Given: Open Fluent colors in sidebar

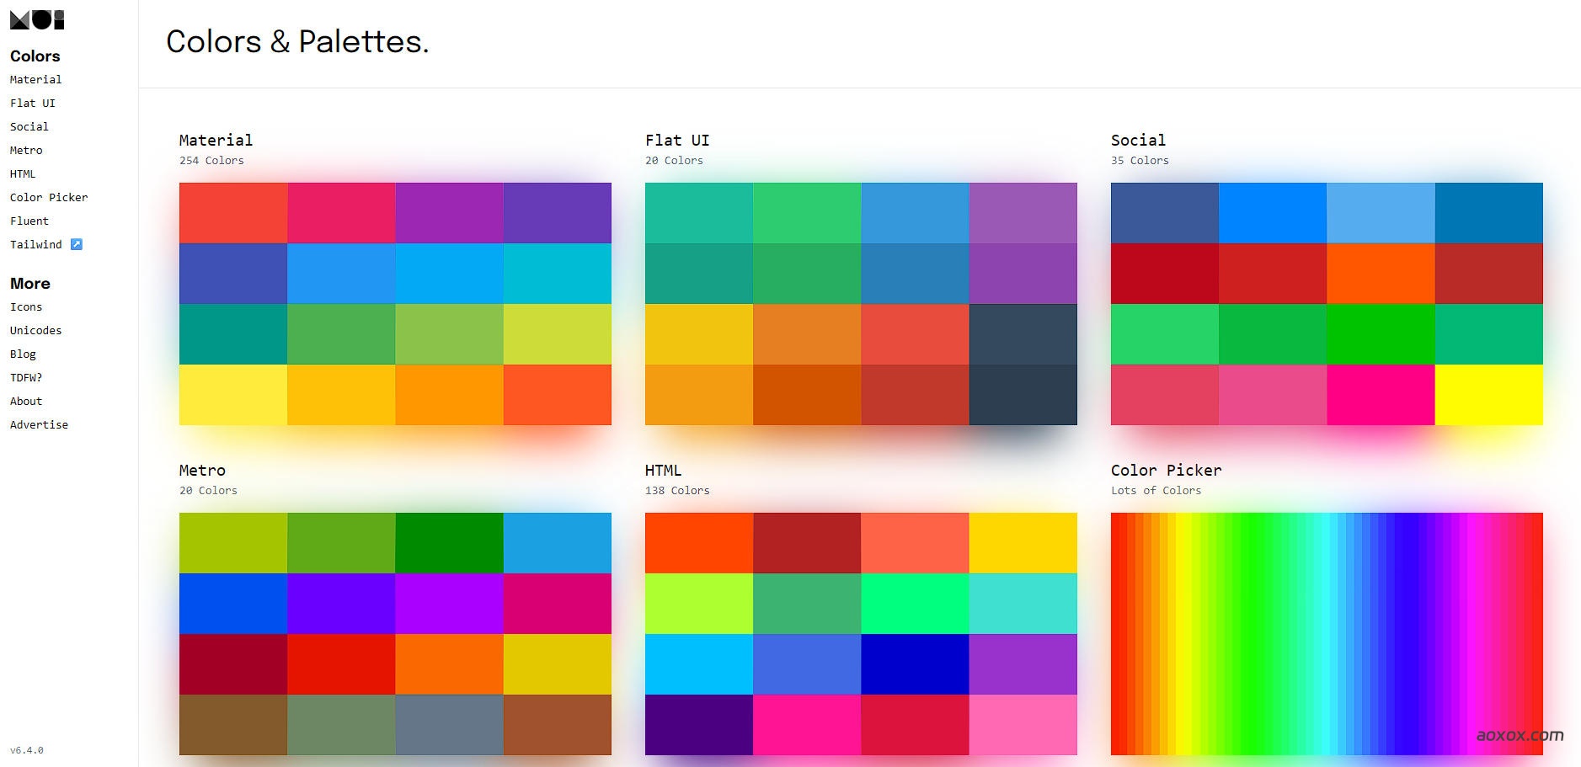Looking at the screenshot, I should click(29, 221).
